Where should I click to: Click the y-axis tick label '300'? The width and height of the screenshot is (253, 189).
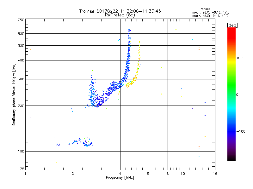point(21,79)
